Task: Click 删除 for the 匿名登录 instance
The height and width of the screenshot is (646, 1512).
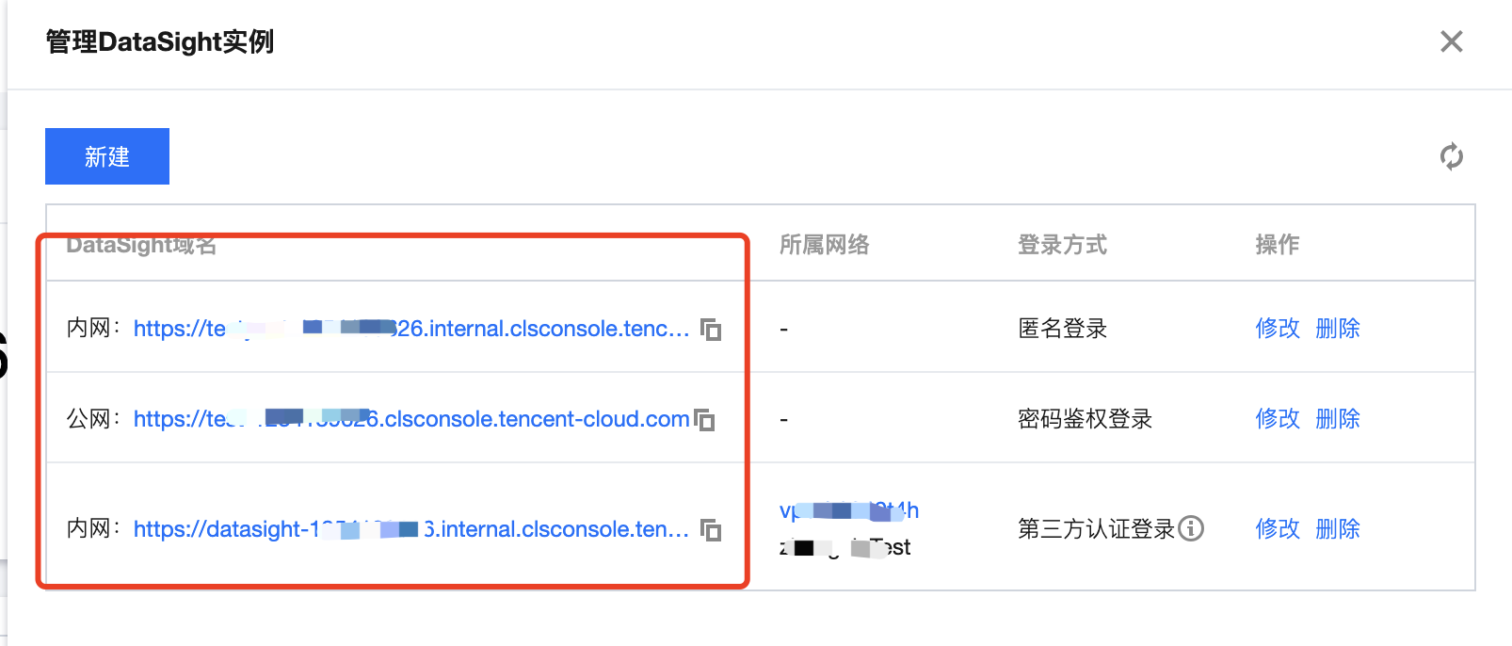Action: pyautogui.click(x=1337, y=329)
